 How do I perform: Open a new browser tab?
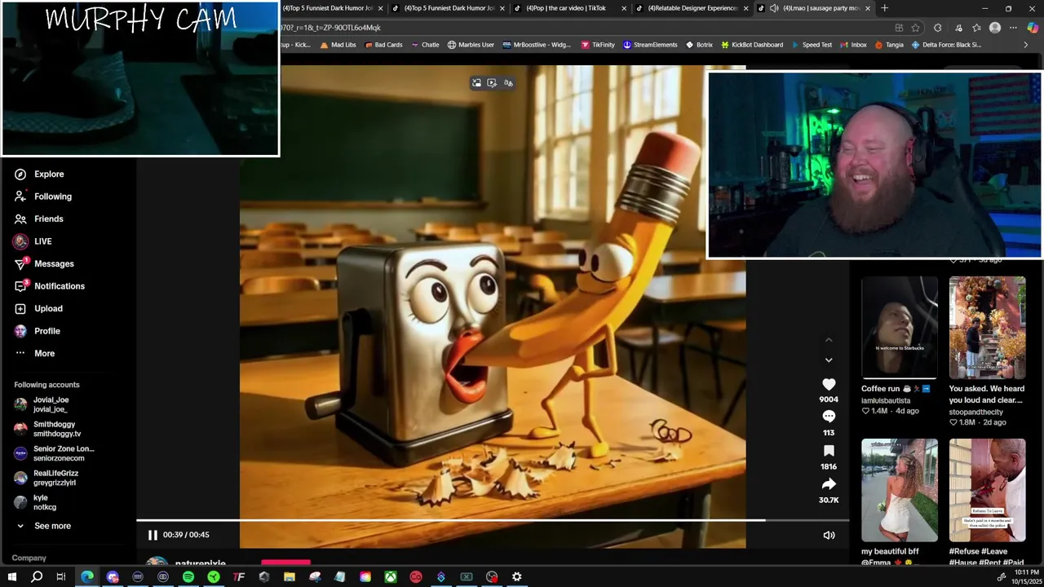[885, 8]
